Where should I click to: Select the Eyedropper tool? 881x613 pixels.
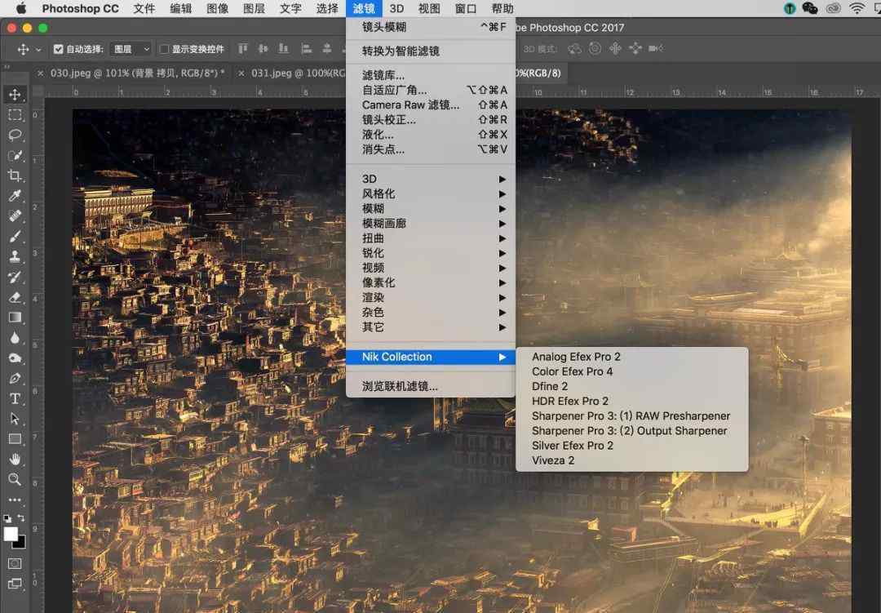(15, 196)
